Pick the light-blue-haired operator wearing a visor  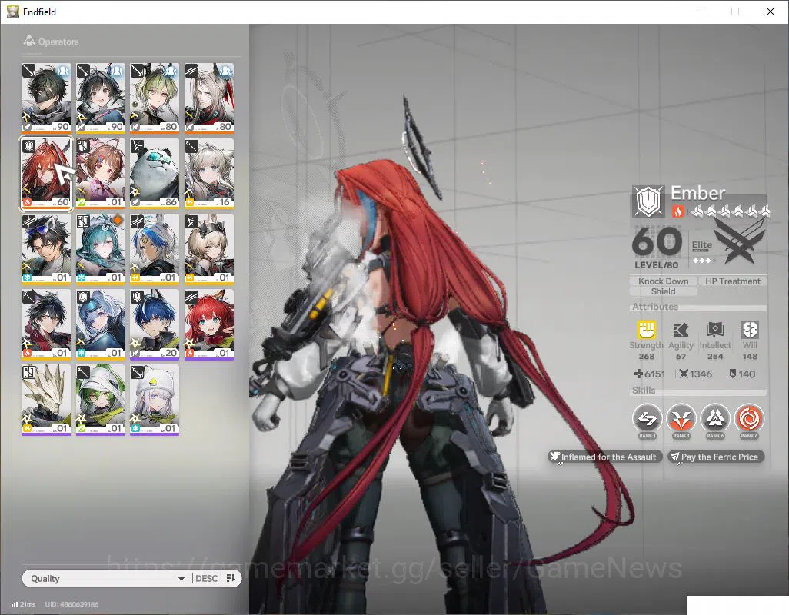[x=100, y=324]
